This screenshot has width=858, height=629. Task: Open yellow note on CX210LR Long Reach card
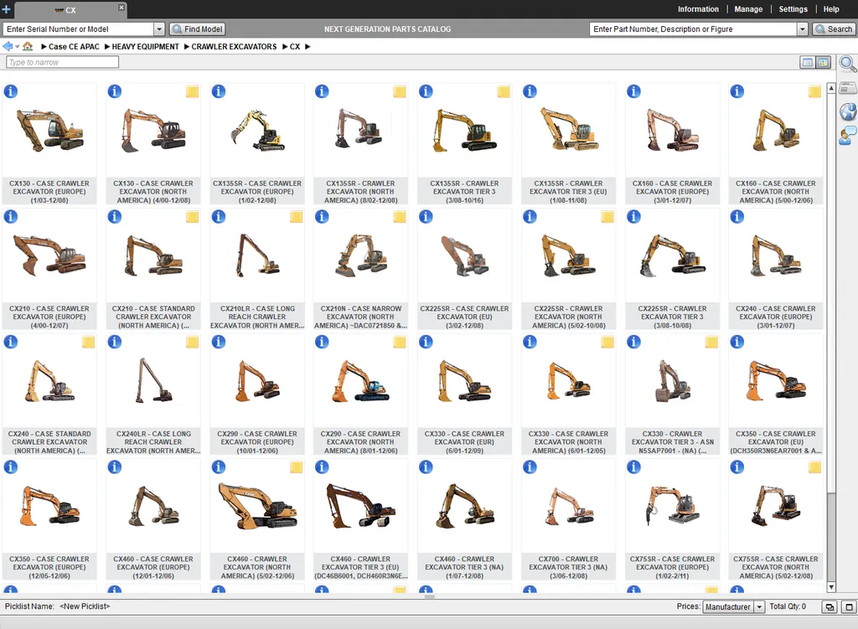[296, 217]
